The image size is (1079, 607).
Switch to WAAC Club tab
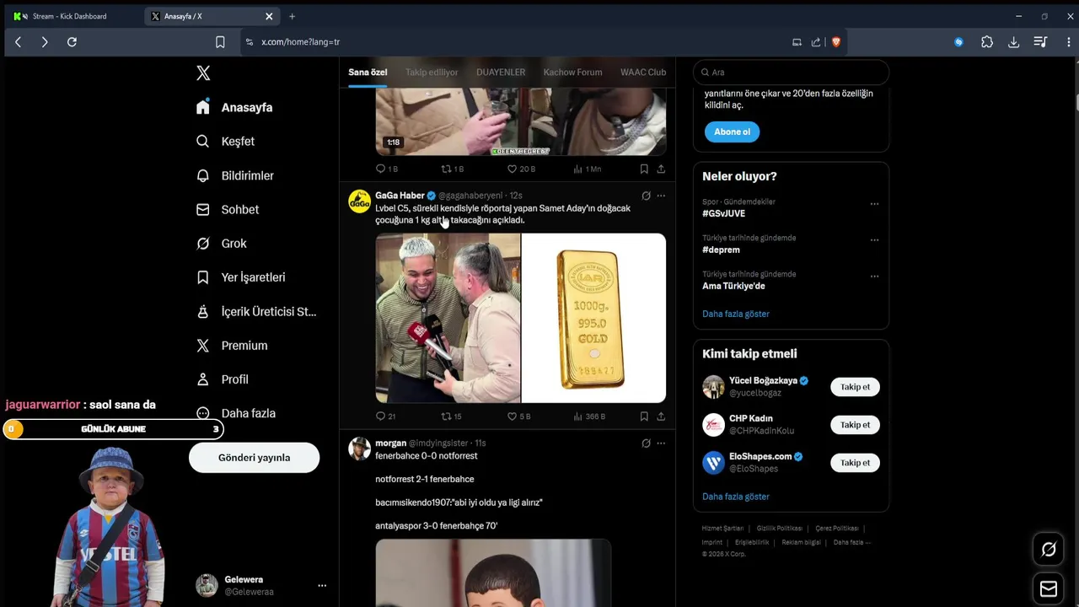point(643,73)
